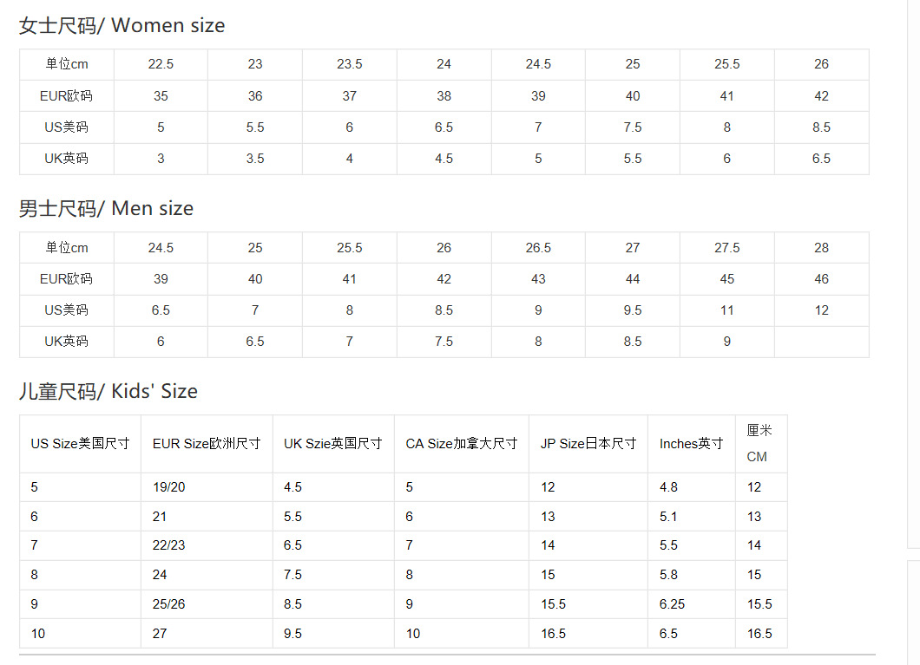Click the US Size美国尺寸 column header
This screenshot has height=665, width=920.
coord(80,444)
